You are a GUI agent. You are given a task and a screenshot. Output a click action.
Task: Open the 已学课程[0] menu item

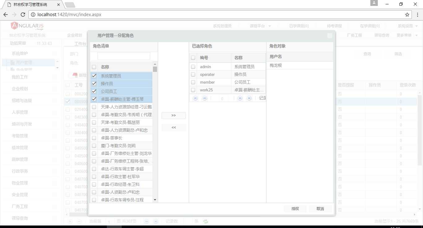coord(299,26)
